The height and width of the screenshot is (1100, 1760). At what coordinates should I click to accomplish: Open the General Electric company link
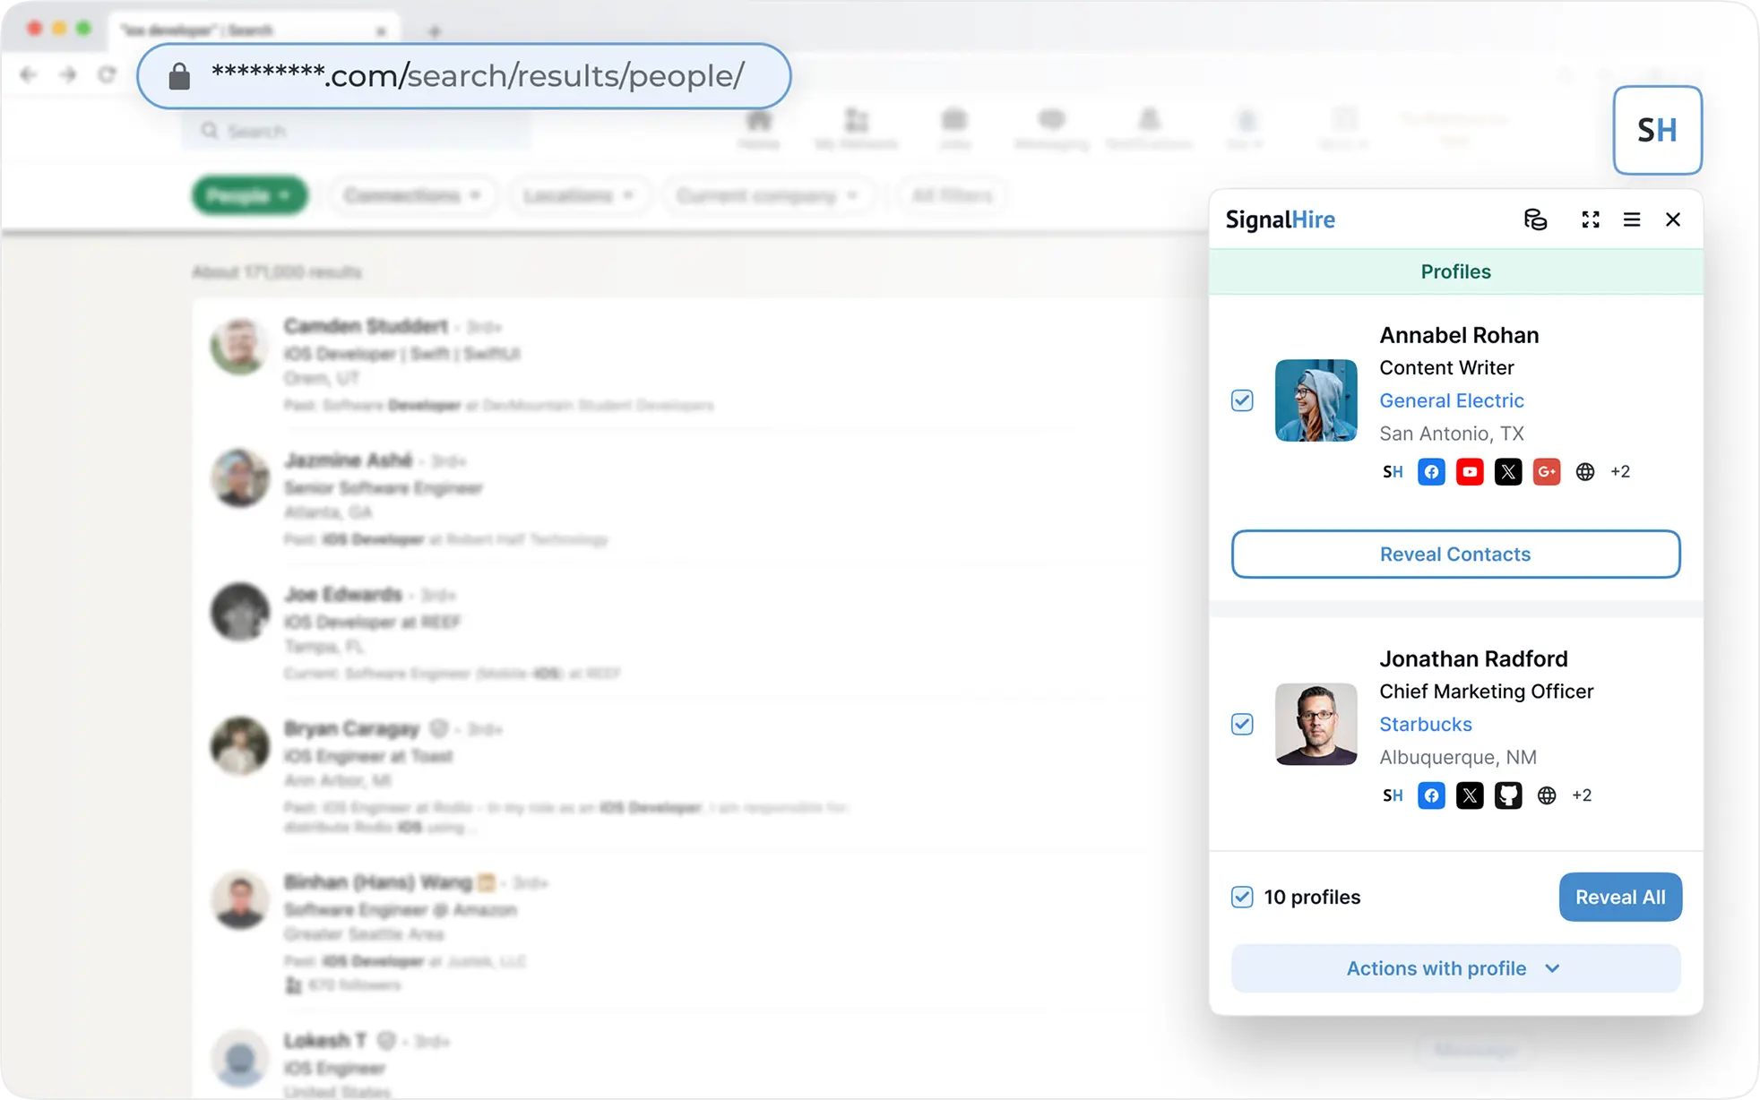point(1451,400)
